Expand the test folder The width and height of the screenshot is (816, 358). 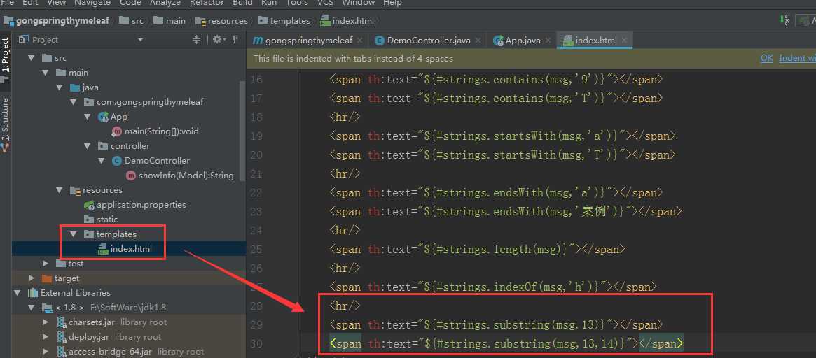46,264
